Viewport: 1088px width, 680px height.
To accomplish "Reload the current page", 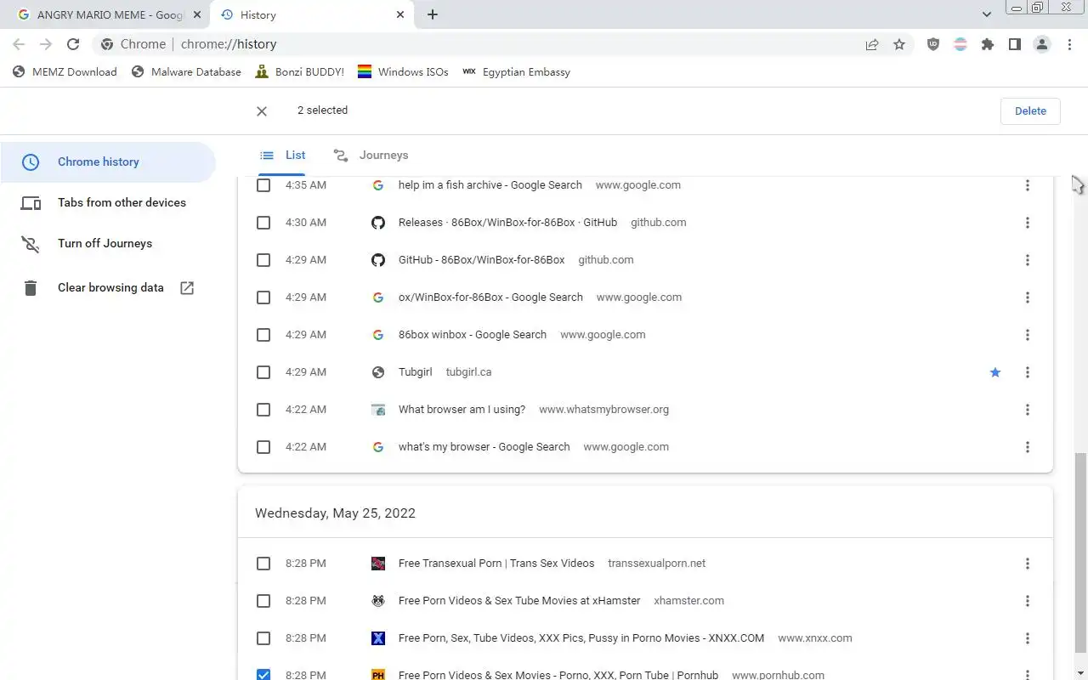I will [73, 44].
